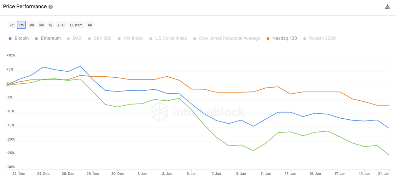Choose the 1y time range

point(51,25)
